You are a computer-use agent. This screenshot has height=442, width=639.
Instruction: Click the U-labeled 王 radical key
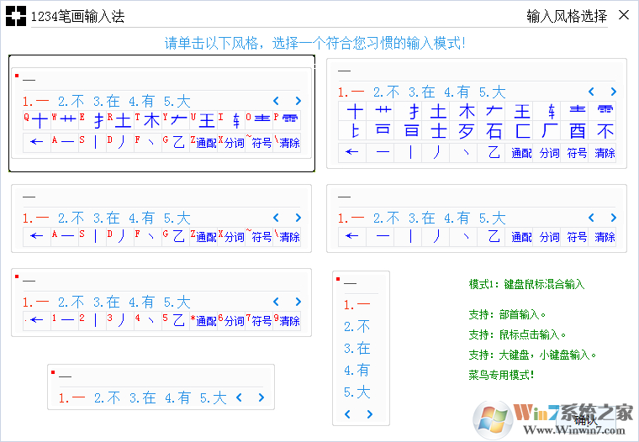pos(203,120)
